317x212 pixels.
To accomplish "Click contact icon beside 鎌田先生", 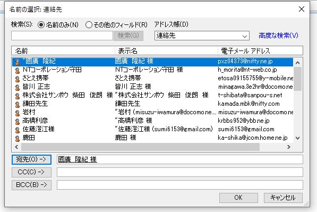I will click(18, 104).
